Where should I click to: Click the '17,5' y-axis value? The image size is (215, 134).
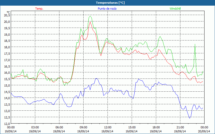[x=7, y=53]
